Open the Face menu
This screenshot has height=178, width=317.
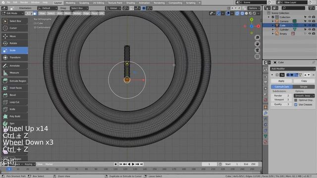click(x=94, y=13)
